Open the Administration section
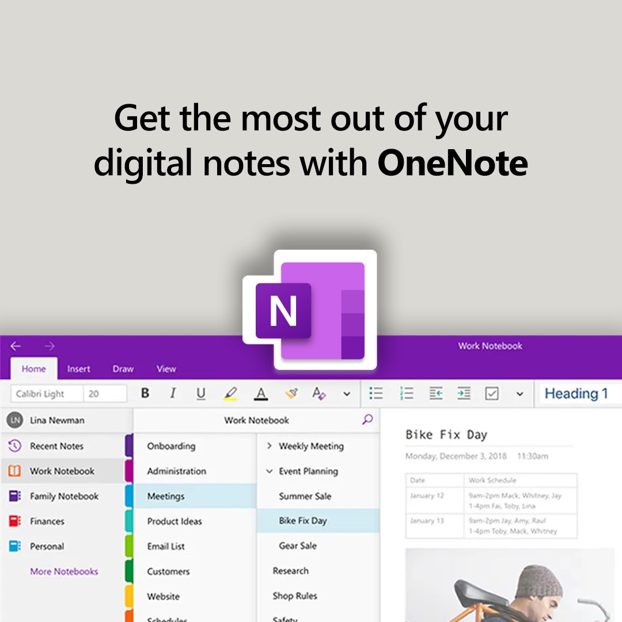Image resolution: width=622 pixels, height=622 pixels. (x=195, y=471)
